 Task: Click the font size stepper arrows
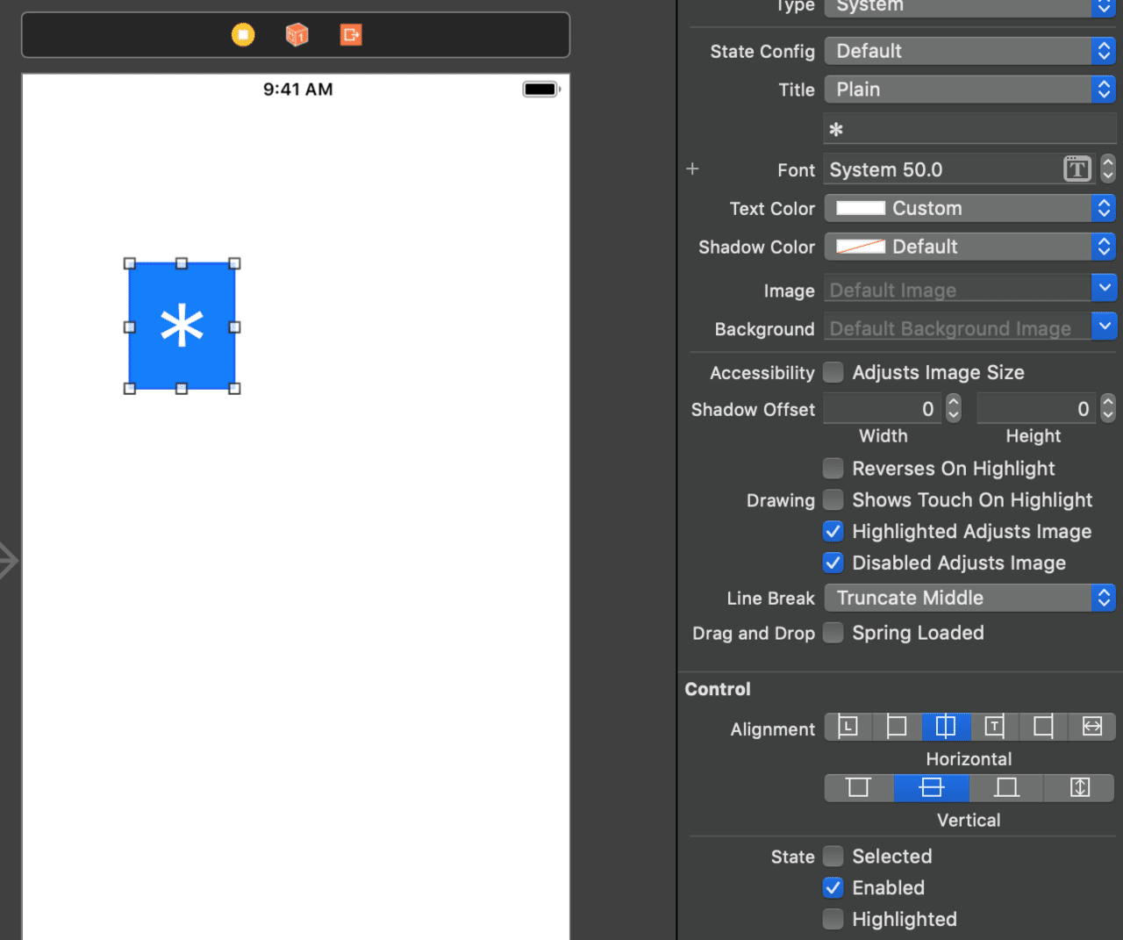click(x=1108, y=169)
